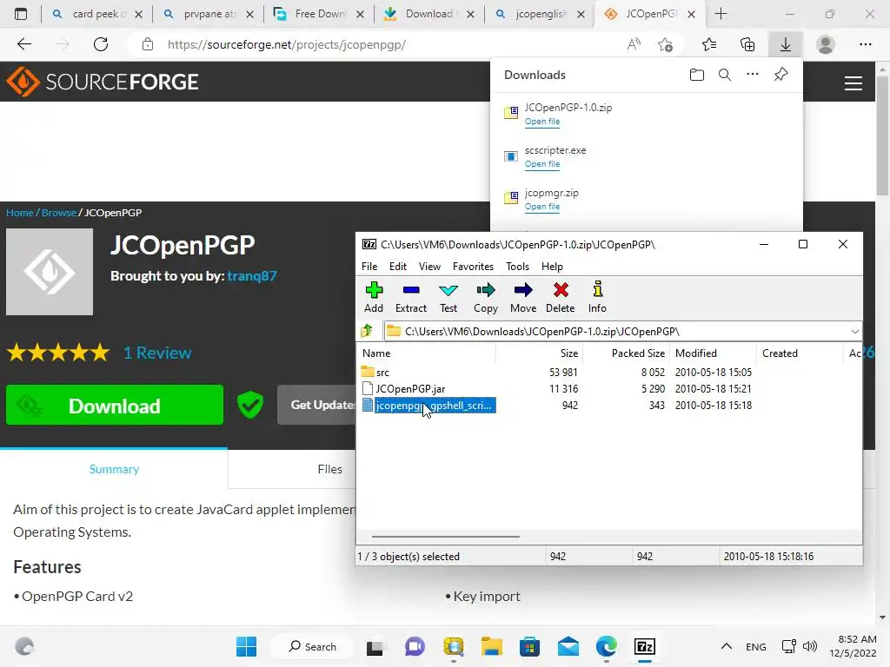Click the browser Downloads toolbar button
The height and width of the screenshot is (667, 890).
point(785,44)
